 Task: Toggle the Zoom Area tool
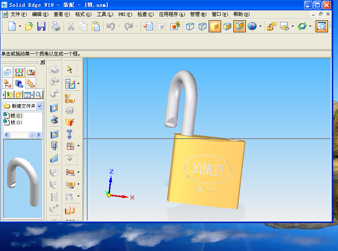[322, 26]
